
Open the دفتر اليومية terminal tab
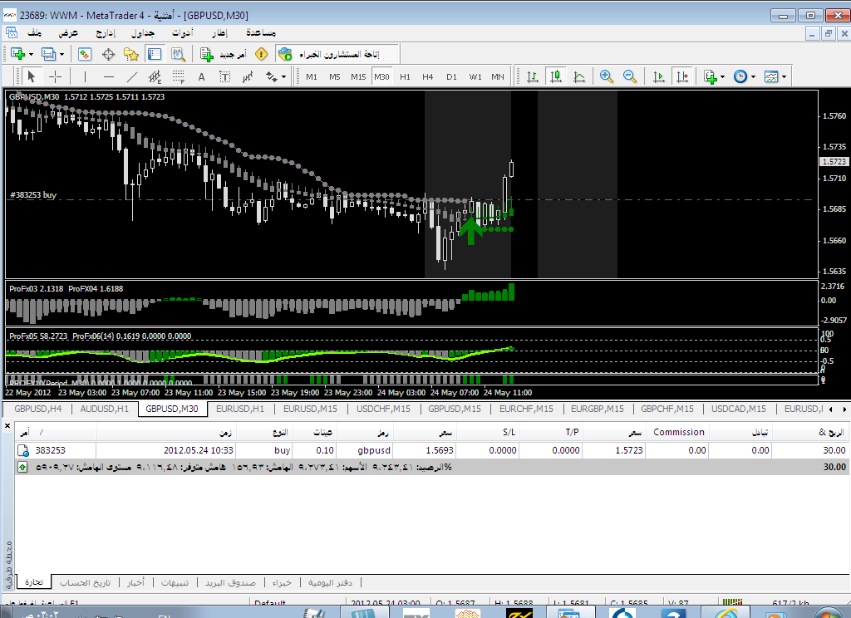(330, 582)
